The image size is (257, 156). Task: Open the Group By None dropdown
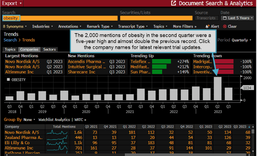pos(29,120)
